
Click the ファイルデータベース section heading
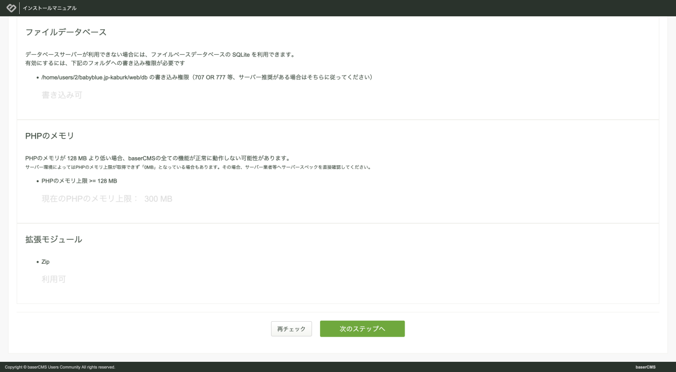[66, 32]
